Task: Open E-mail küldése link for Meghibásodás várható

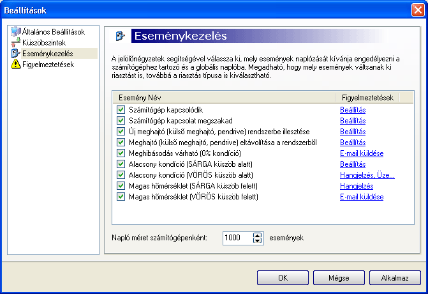Action: [361, 153]
